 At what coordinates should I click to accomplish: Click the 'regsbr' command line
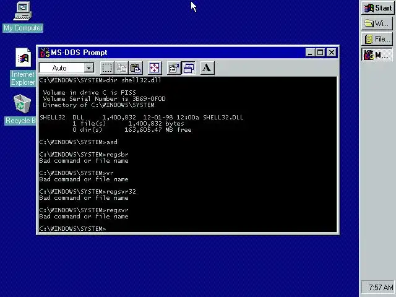84,155
